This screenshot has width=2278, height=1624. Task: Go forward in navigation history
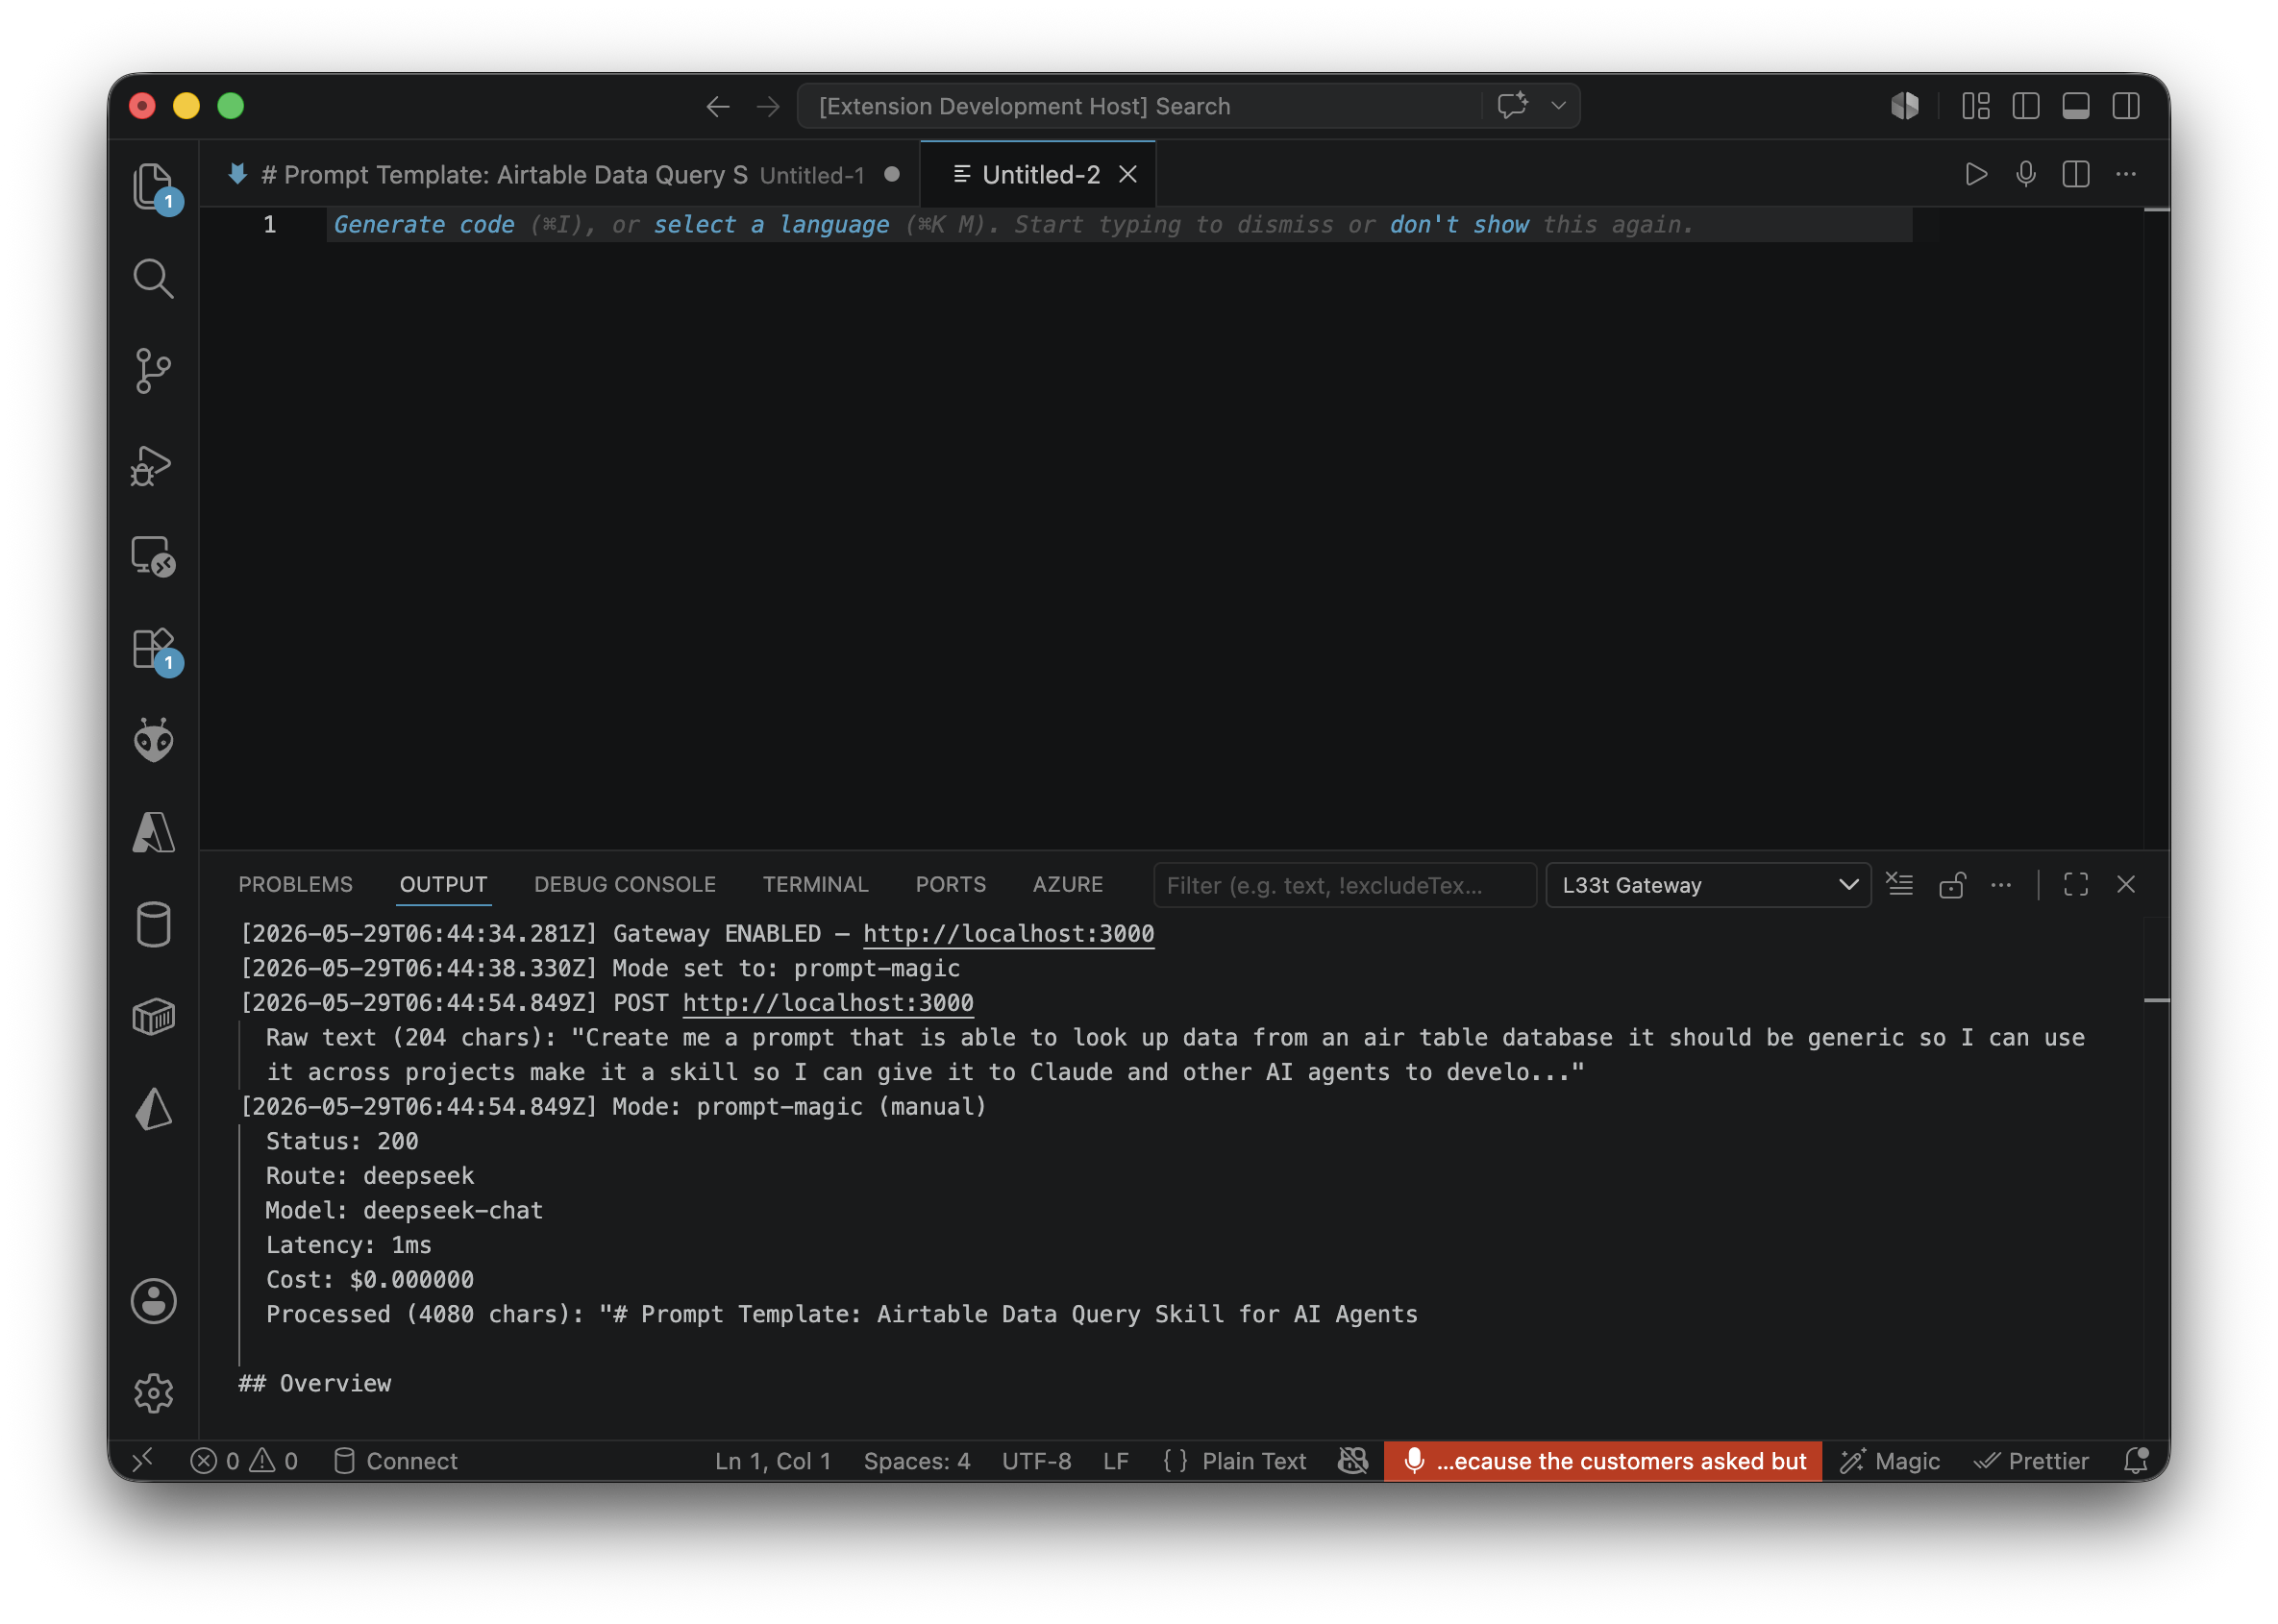(x=769, y=107)
